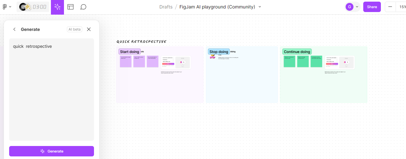Select the leftmost purple sticky note
The height and width of the screenshot is (159, 406).
[126, 61]
